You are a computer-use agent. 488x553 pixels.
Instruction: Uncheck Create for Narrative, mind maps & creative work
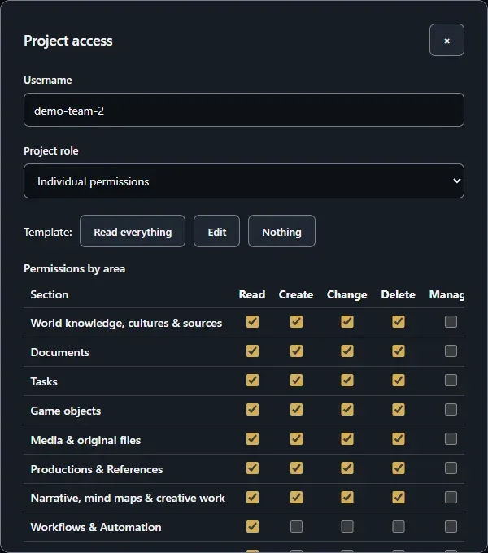point(296,497)
